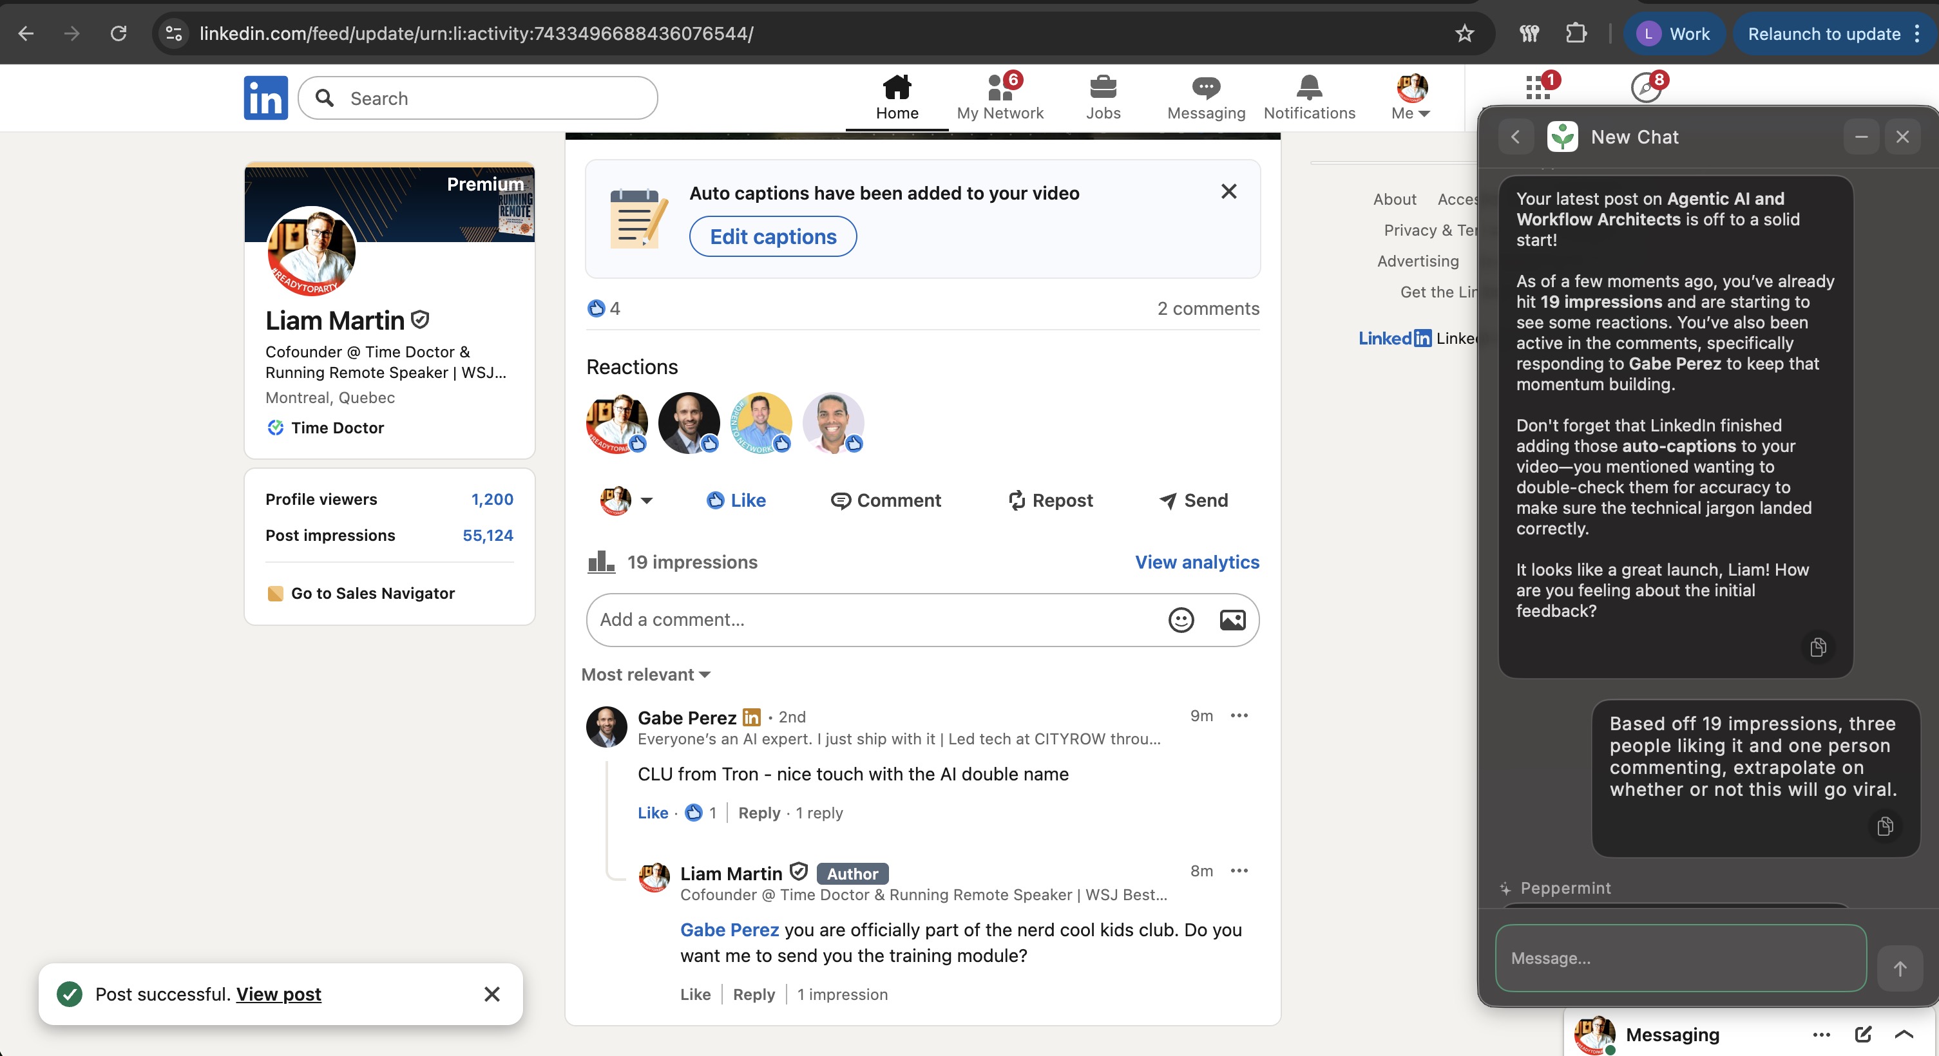Expand the Messaging panel chevron
The width and height of the screenshot is (1939, 1056).
coord(1904,1034)
